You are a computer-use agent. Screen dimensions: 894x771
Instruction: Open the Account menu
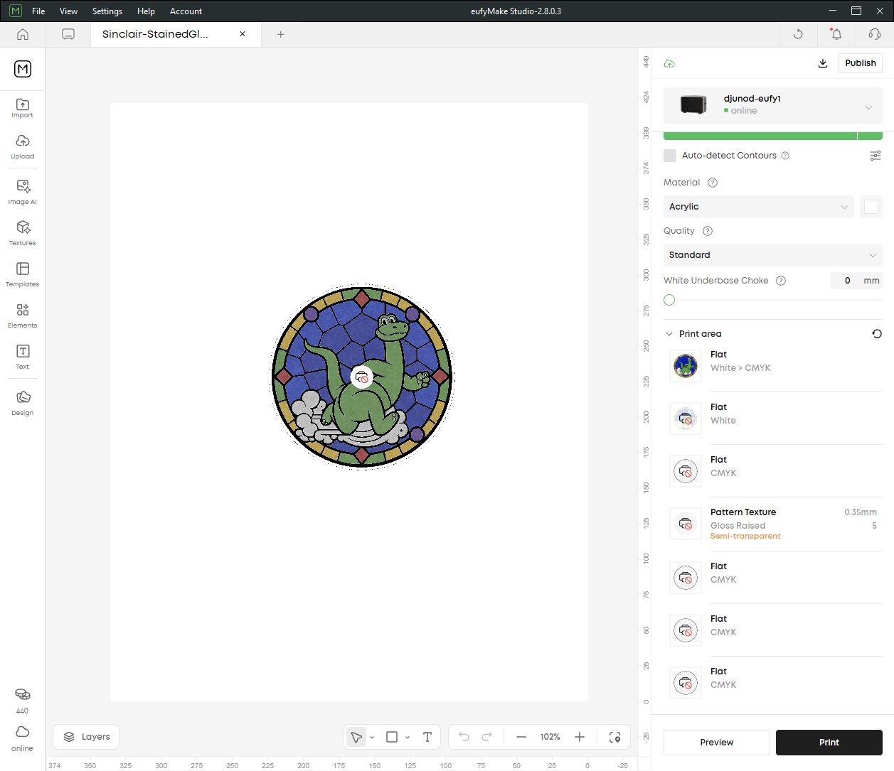point(186,11)
